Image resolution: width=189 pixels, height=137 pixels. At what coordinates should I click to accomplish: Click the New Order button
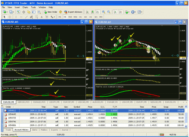pyautogui.click(x=51, y=12)
